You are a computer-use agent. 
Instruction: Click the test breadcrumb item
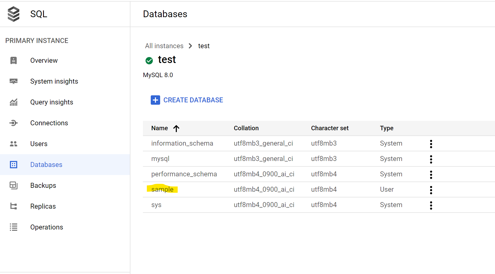(x=204, y=46)
